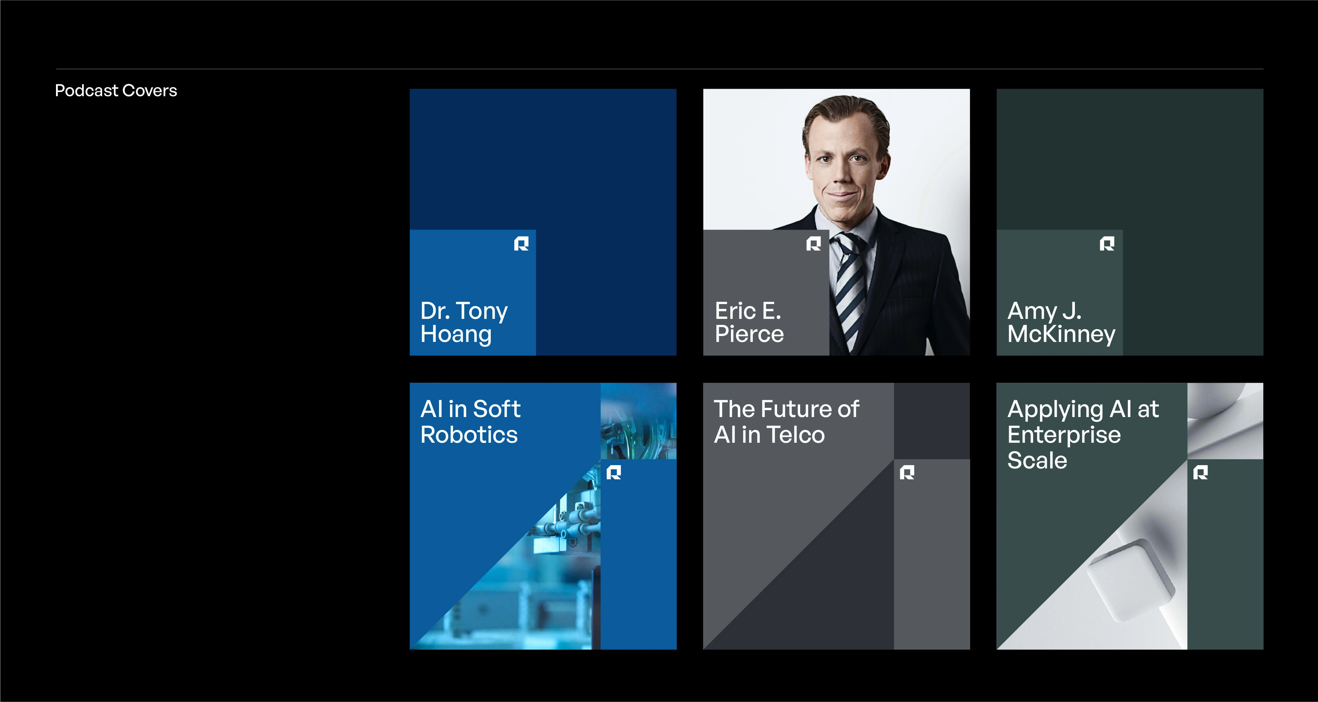
Task: Click the Eric E. Pierce name text
Action: (x=749, y=323)
